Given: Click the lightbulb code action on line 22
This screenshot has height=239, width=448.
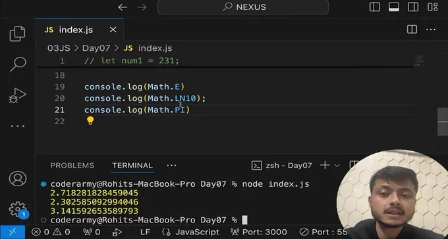Looking at the screenshot, I should pos(90,121).
